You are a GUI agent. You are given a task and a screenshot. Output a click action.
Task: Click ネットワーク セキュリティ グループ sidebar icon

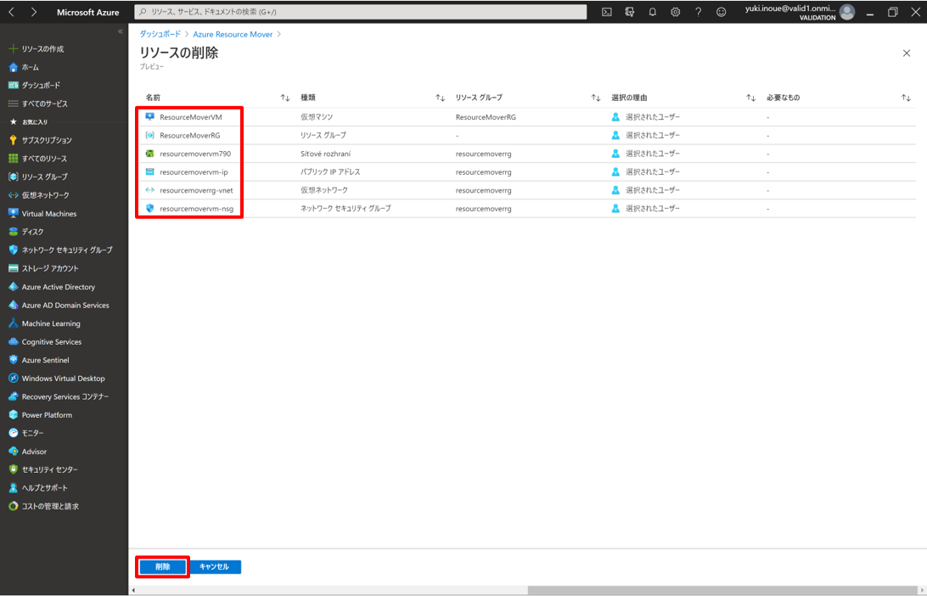tap(13, 250)
